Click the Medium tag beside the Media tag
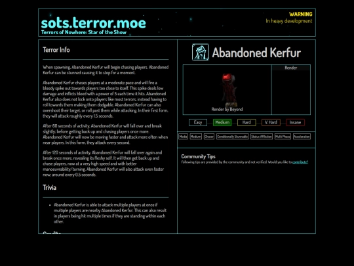 [196, 137]
